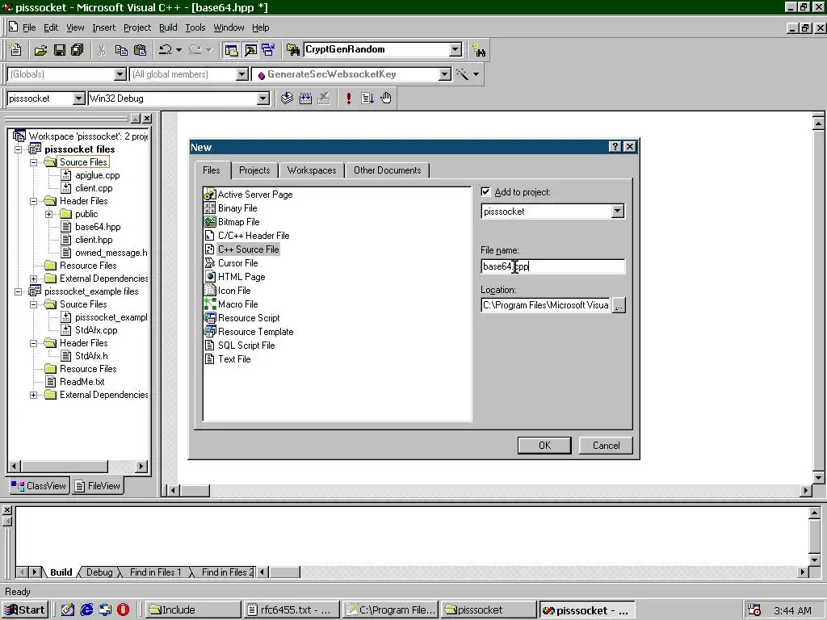Open the CryptGenRandom find dropdown

tap(455, 49)
